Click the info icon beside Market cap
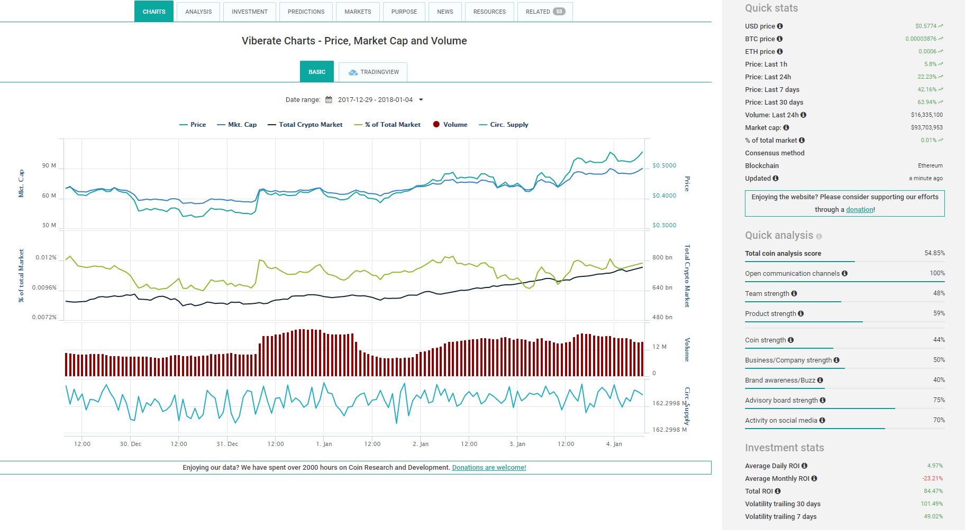 [786, 127]
